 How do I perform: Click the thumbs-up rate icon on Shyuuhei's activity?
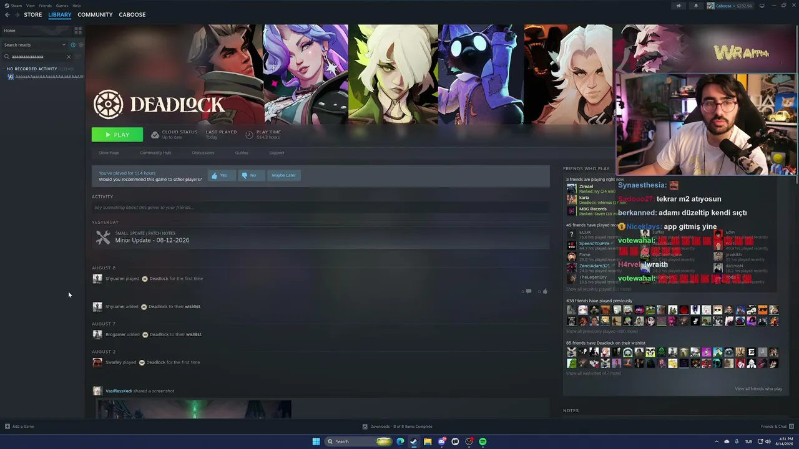click(x=545, y=291)
